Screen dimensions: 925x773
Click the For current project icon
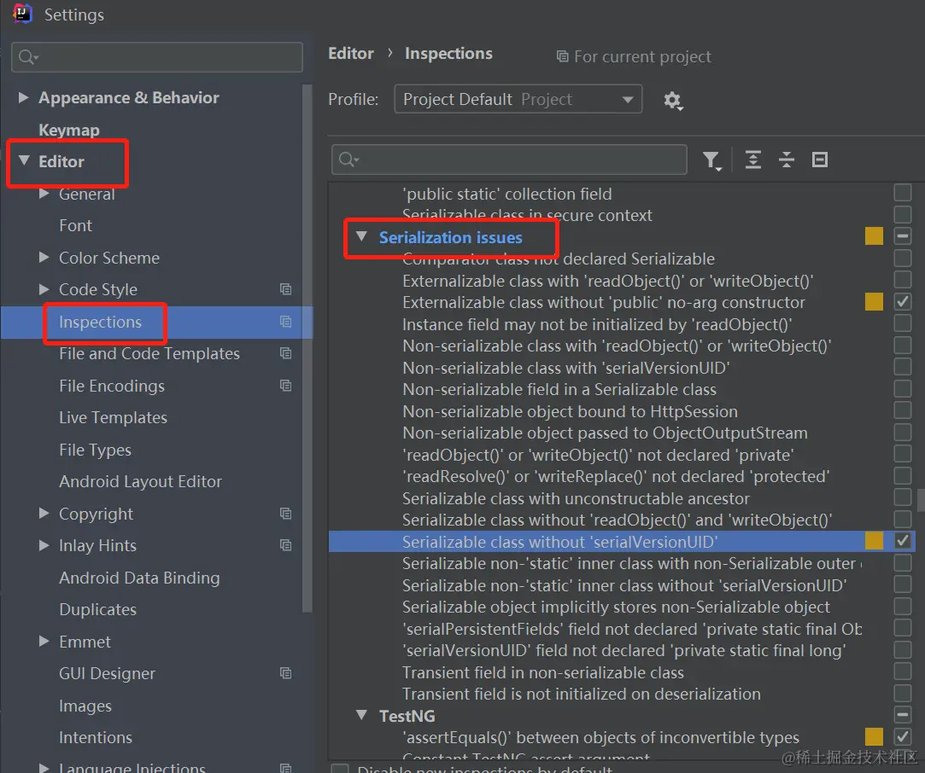563,56
